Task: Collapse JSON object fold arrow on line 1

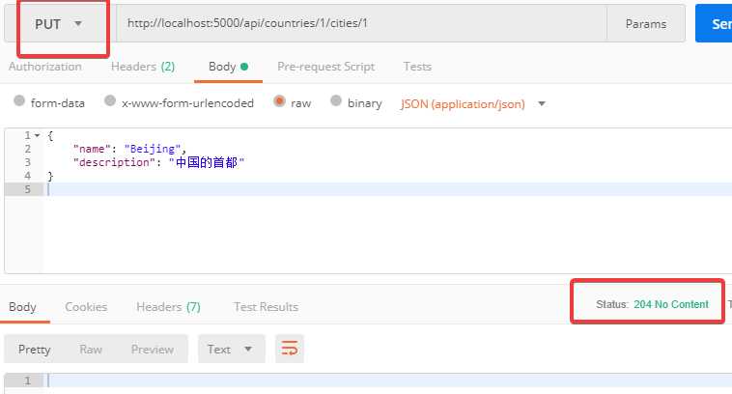Action: tap(37, 135)
